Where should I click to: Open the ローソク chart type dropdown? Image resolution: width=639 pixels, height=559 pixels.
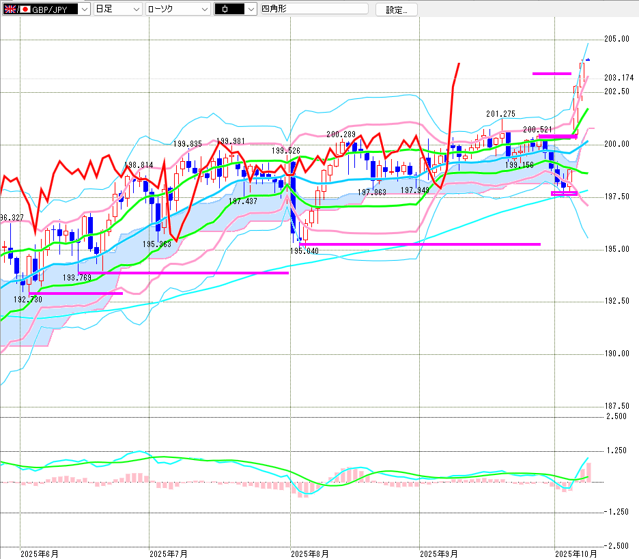tap(202, 9)
